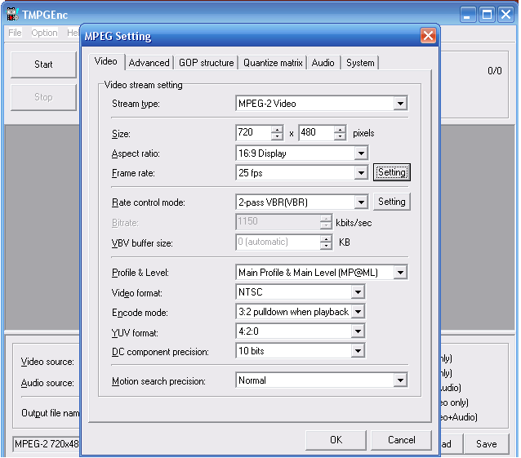The width and height of the screenshot is (521, 458).
Task: Open the System tab
Action: point(360,62)
